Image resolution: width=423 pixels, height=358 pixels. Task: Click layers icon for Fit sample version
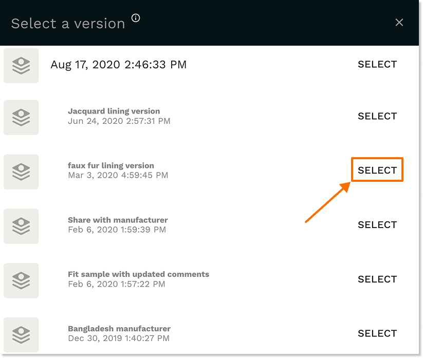click(21, 280)
